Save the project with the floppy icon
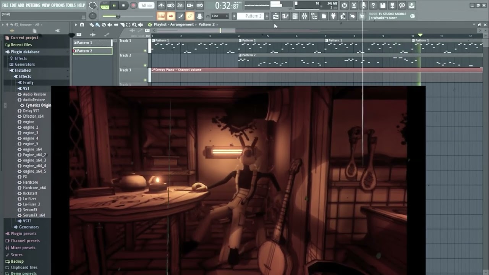Viewport: 489px width, 275px height. click(x=383, y=5)
